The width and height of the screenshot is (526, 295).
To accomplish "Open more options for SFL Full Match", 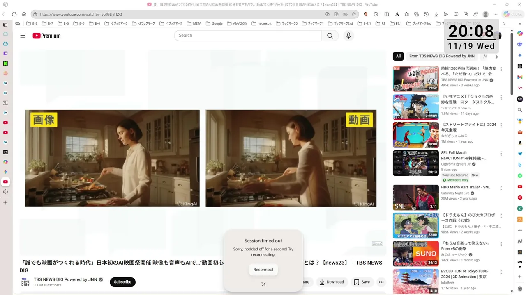I will 501,154.
